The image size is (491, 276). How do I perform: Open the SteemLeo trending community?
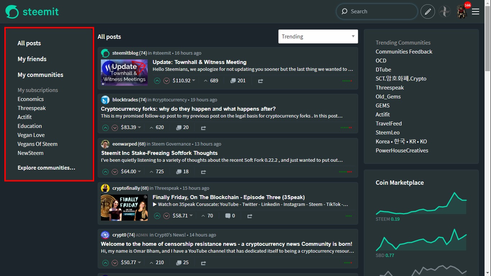tap(387, 133)
